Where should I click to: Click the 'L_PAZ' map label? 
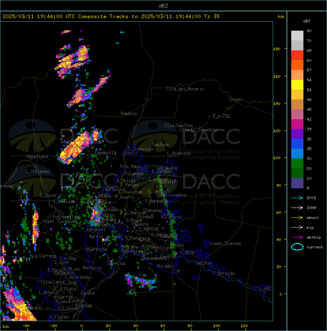pyautogui.click(x=265, y=289)
